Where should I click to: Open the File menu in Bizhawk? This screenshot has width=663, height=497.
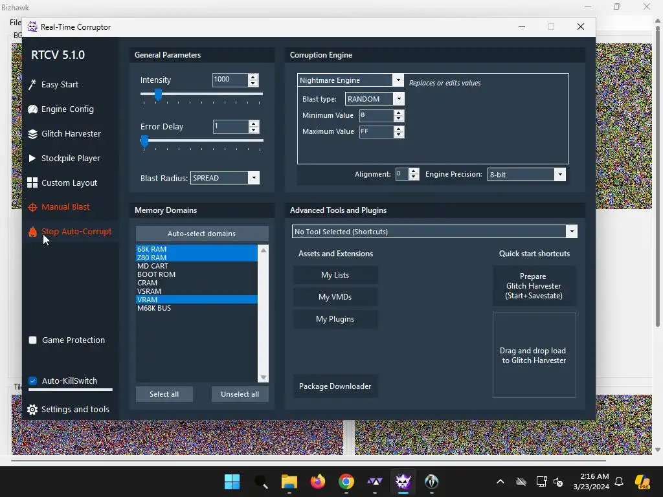[16, 23]
